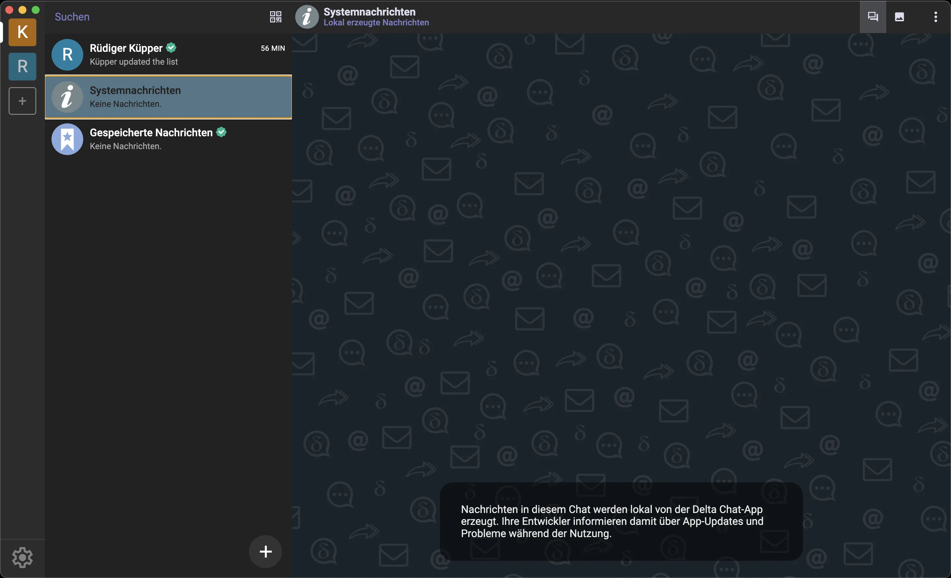The height and width of the screenshot is (578, 951).
Task: Start a new chat with the floating plus button
Action: pos(265,551)
